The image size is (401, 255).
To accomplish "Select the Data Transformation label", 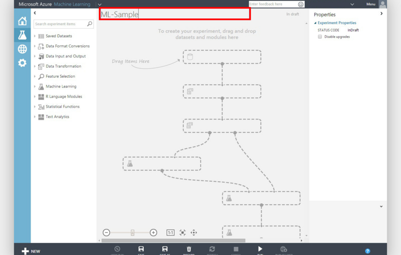I will coord(64,66).
